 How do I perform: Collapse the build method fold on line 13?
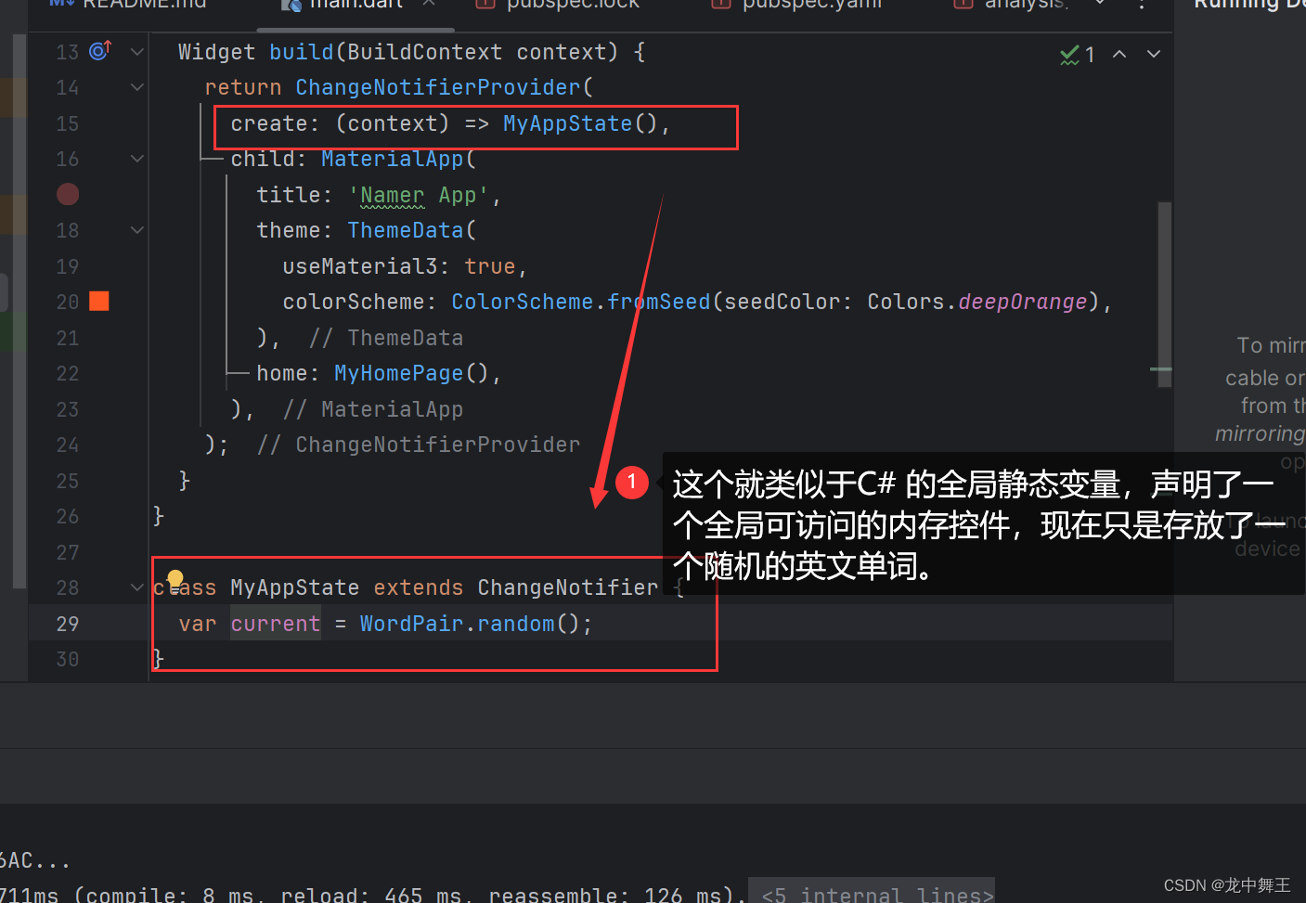(137, 52)
